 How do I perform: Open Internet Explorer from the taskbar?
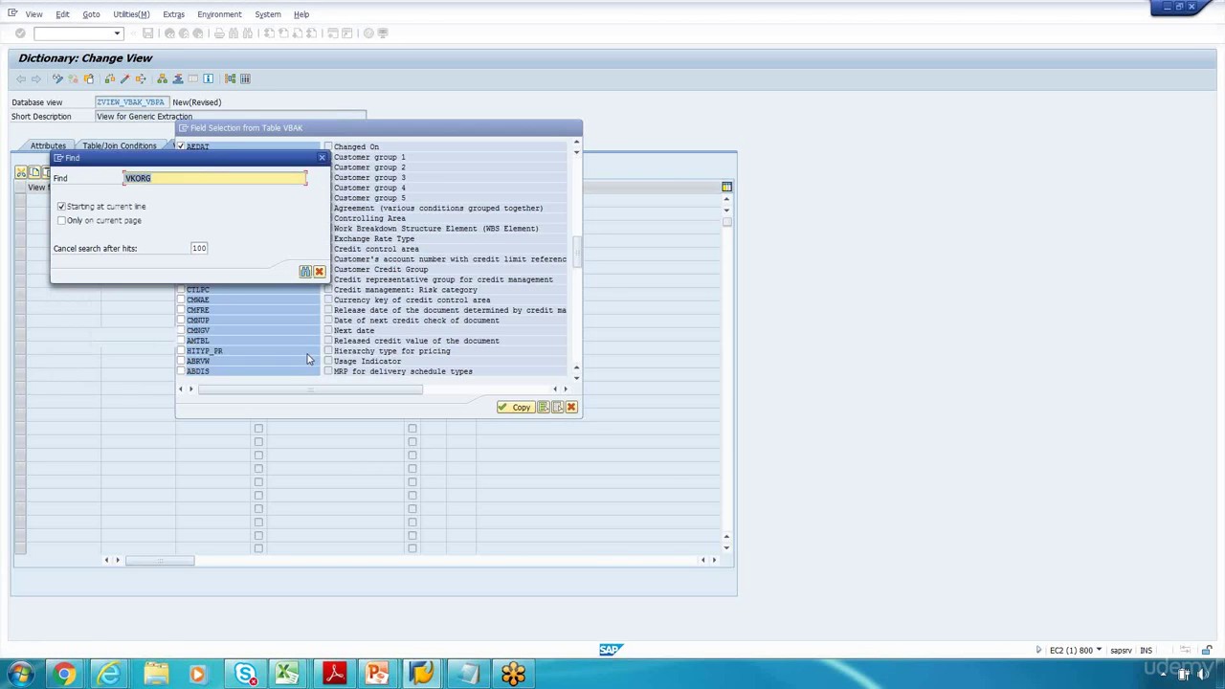[x=109, y=675]
